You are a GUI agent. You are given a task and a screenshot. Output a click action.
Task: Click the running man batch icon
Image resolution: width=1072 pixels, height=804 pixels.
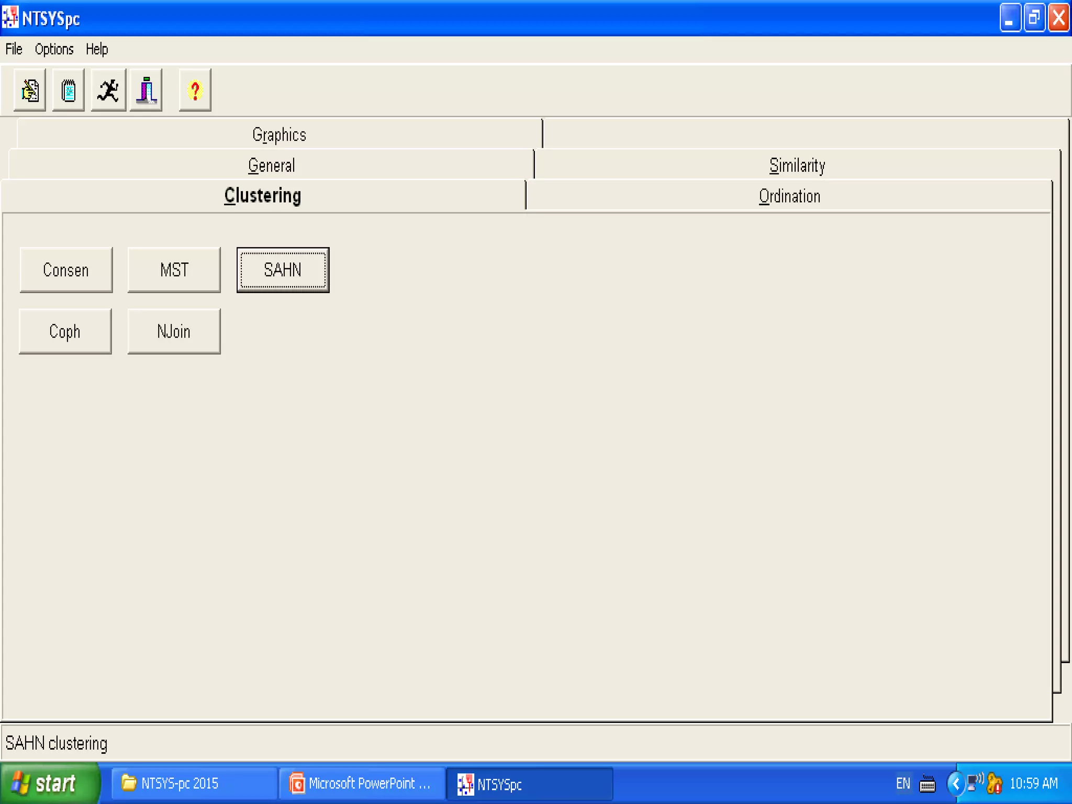click(x=108, y=90)
